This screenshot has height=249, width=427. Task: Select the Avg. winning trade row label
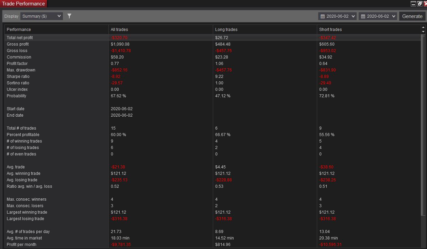[x=23, y=173]
